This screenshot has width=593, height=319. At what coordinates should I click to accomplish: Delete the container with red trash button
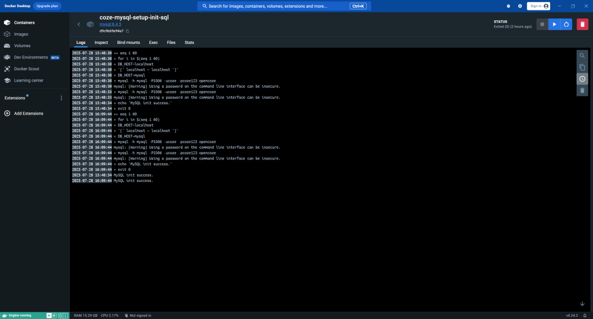[583, 25]
